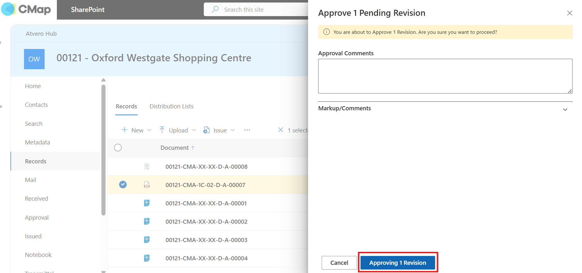This screenshot has width=582, height=273.
Task: Click the SharePoint header link
Action: (88, 9)
